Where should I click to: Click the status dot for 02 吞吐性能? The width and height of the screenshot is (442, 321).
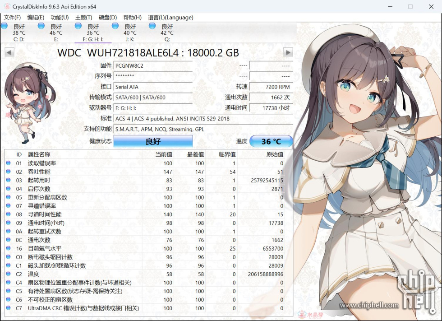coord(8,172)
